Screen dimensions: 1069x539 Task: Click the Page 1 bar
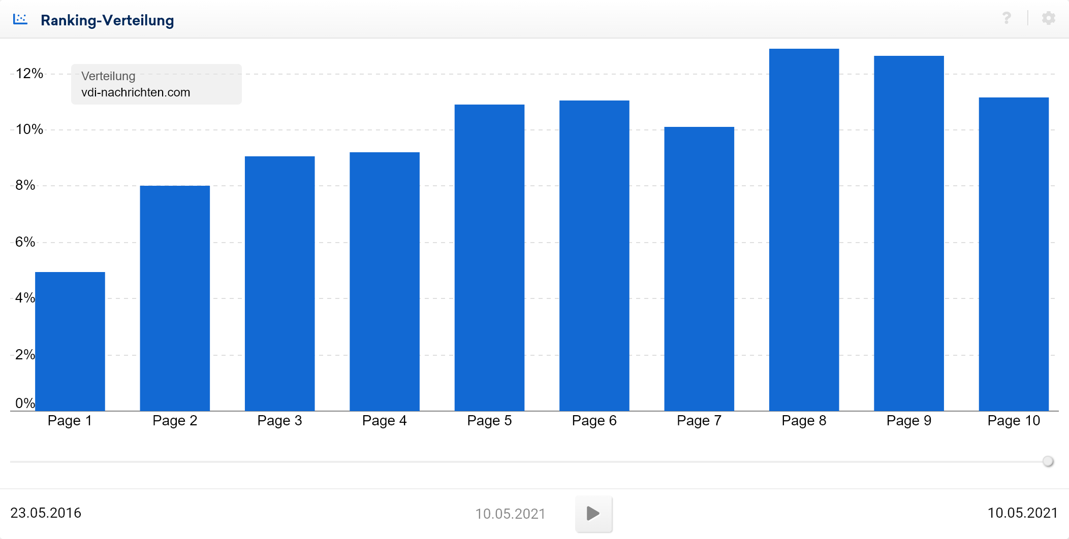(x=70, y=341)
